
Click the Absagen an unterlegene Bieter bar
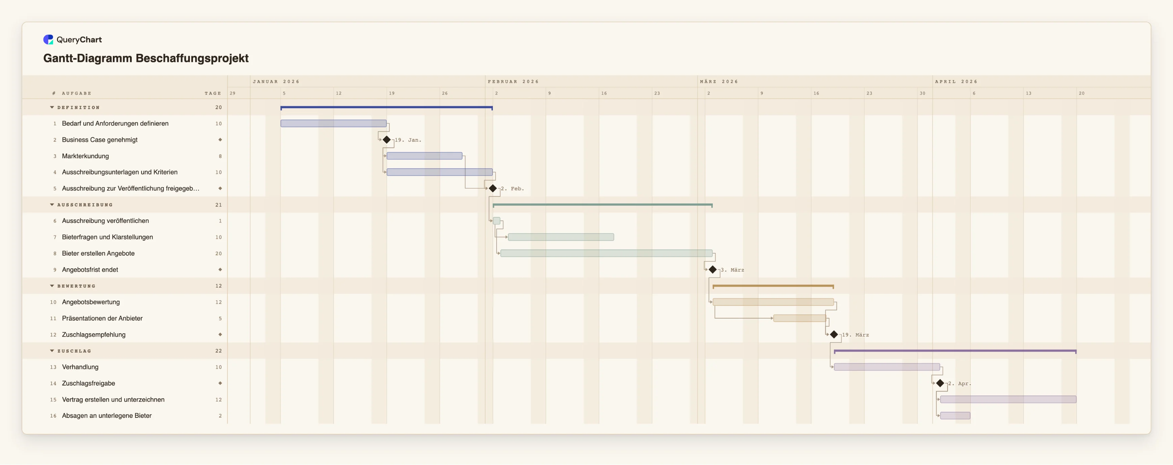tap(955, 416)
